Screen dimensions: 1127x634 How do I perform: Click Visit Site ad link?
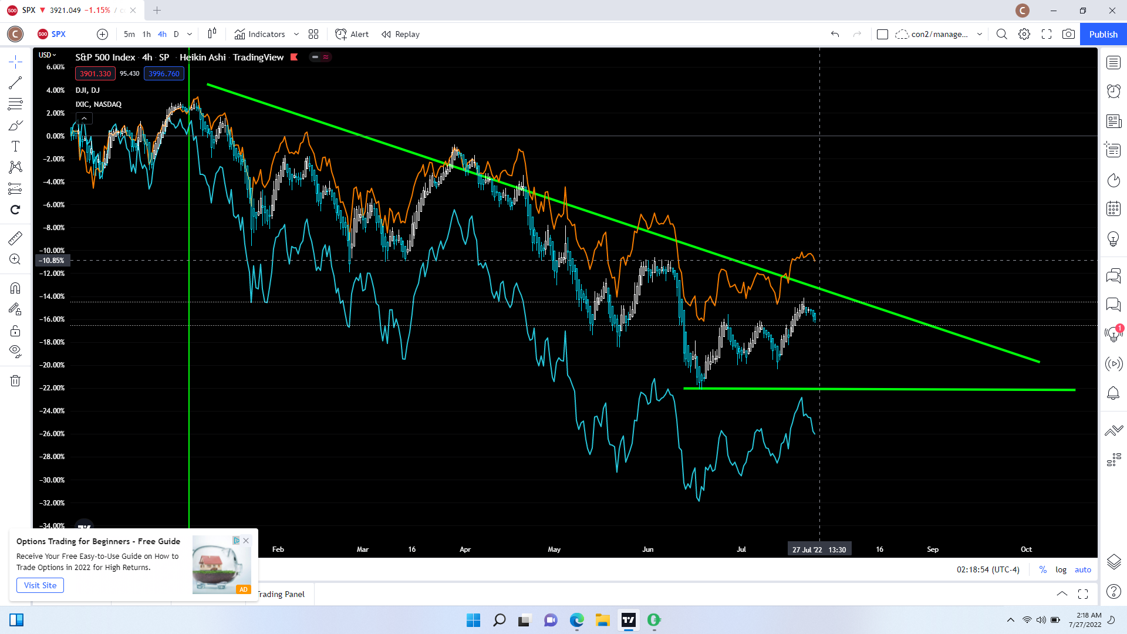click(x=40, y=585)
